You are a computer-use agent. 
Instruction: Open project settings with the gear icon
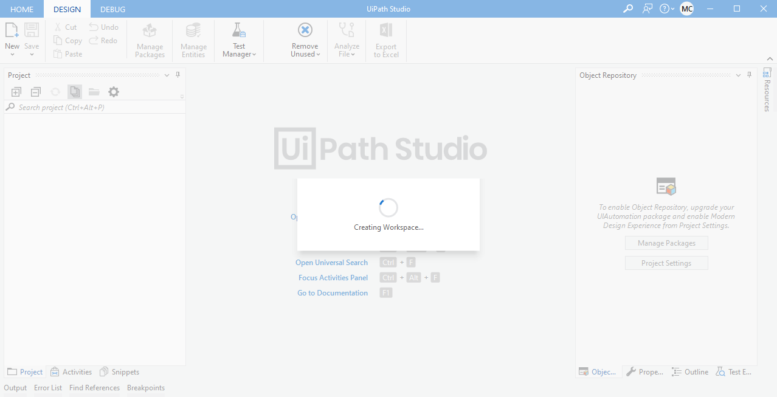tap(114, 92)
